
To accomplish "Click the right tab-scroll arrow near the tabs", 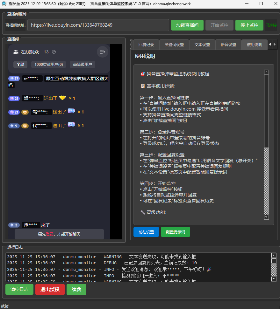I will [275, 45].
